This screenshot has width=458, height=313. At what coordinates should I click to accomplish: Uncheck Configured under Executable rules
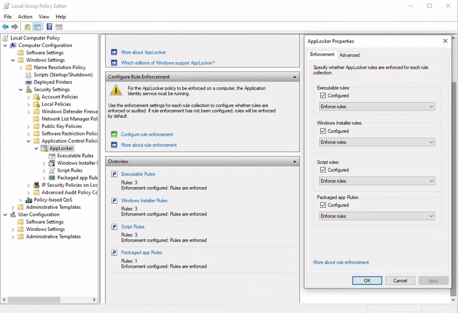(x=323, y=95)
